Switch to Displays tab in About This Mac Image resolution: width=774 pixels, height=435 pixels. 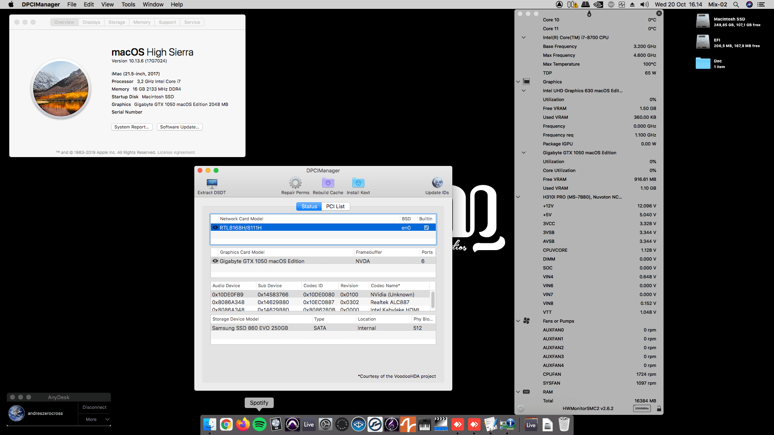91,22
